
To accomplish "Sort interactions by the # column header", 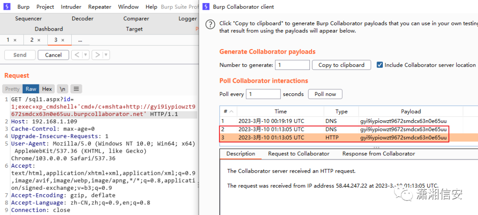I will coord(228,111).
